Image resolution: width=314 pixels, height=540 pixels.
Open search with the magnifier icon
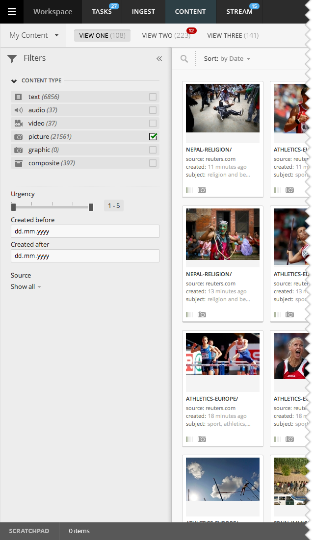point(184,59)
